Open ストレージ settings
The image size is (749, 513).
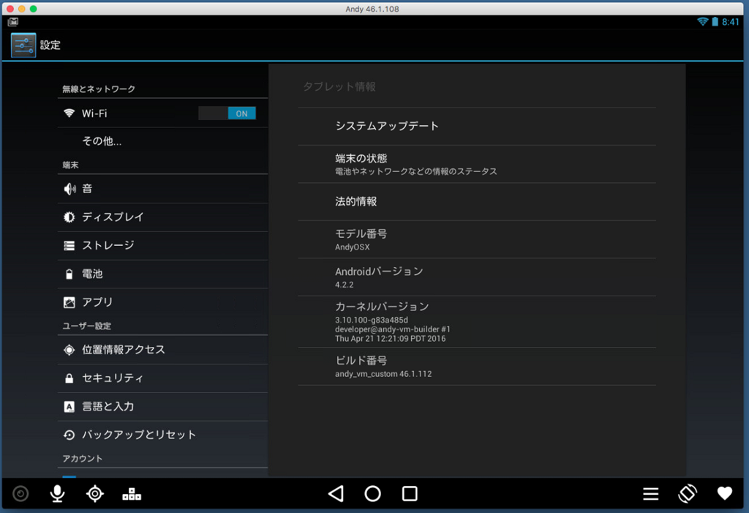162,246
